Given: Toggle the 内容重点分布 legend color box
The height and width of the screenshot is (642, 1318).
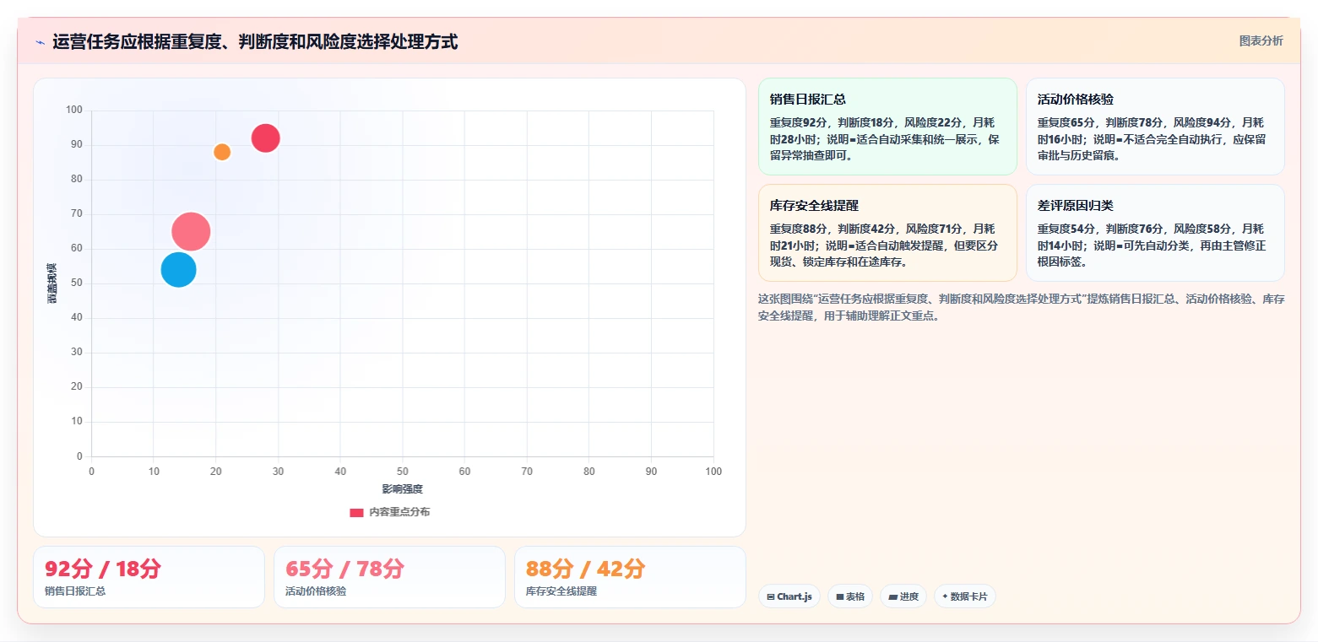Looking at the screenshot, I should point(357,512).
